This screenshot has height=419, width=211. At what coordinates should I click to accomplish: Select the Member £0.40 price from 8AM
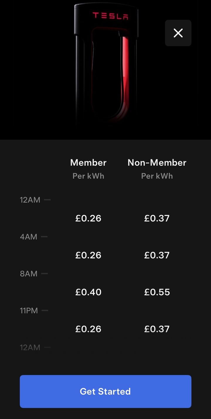88,292
